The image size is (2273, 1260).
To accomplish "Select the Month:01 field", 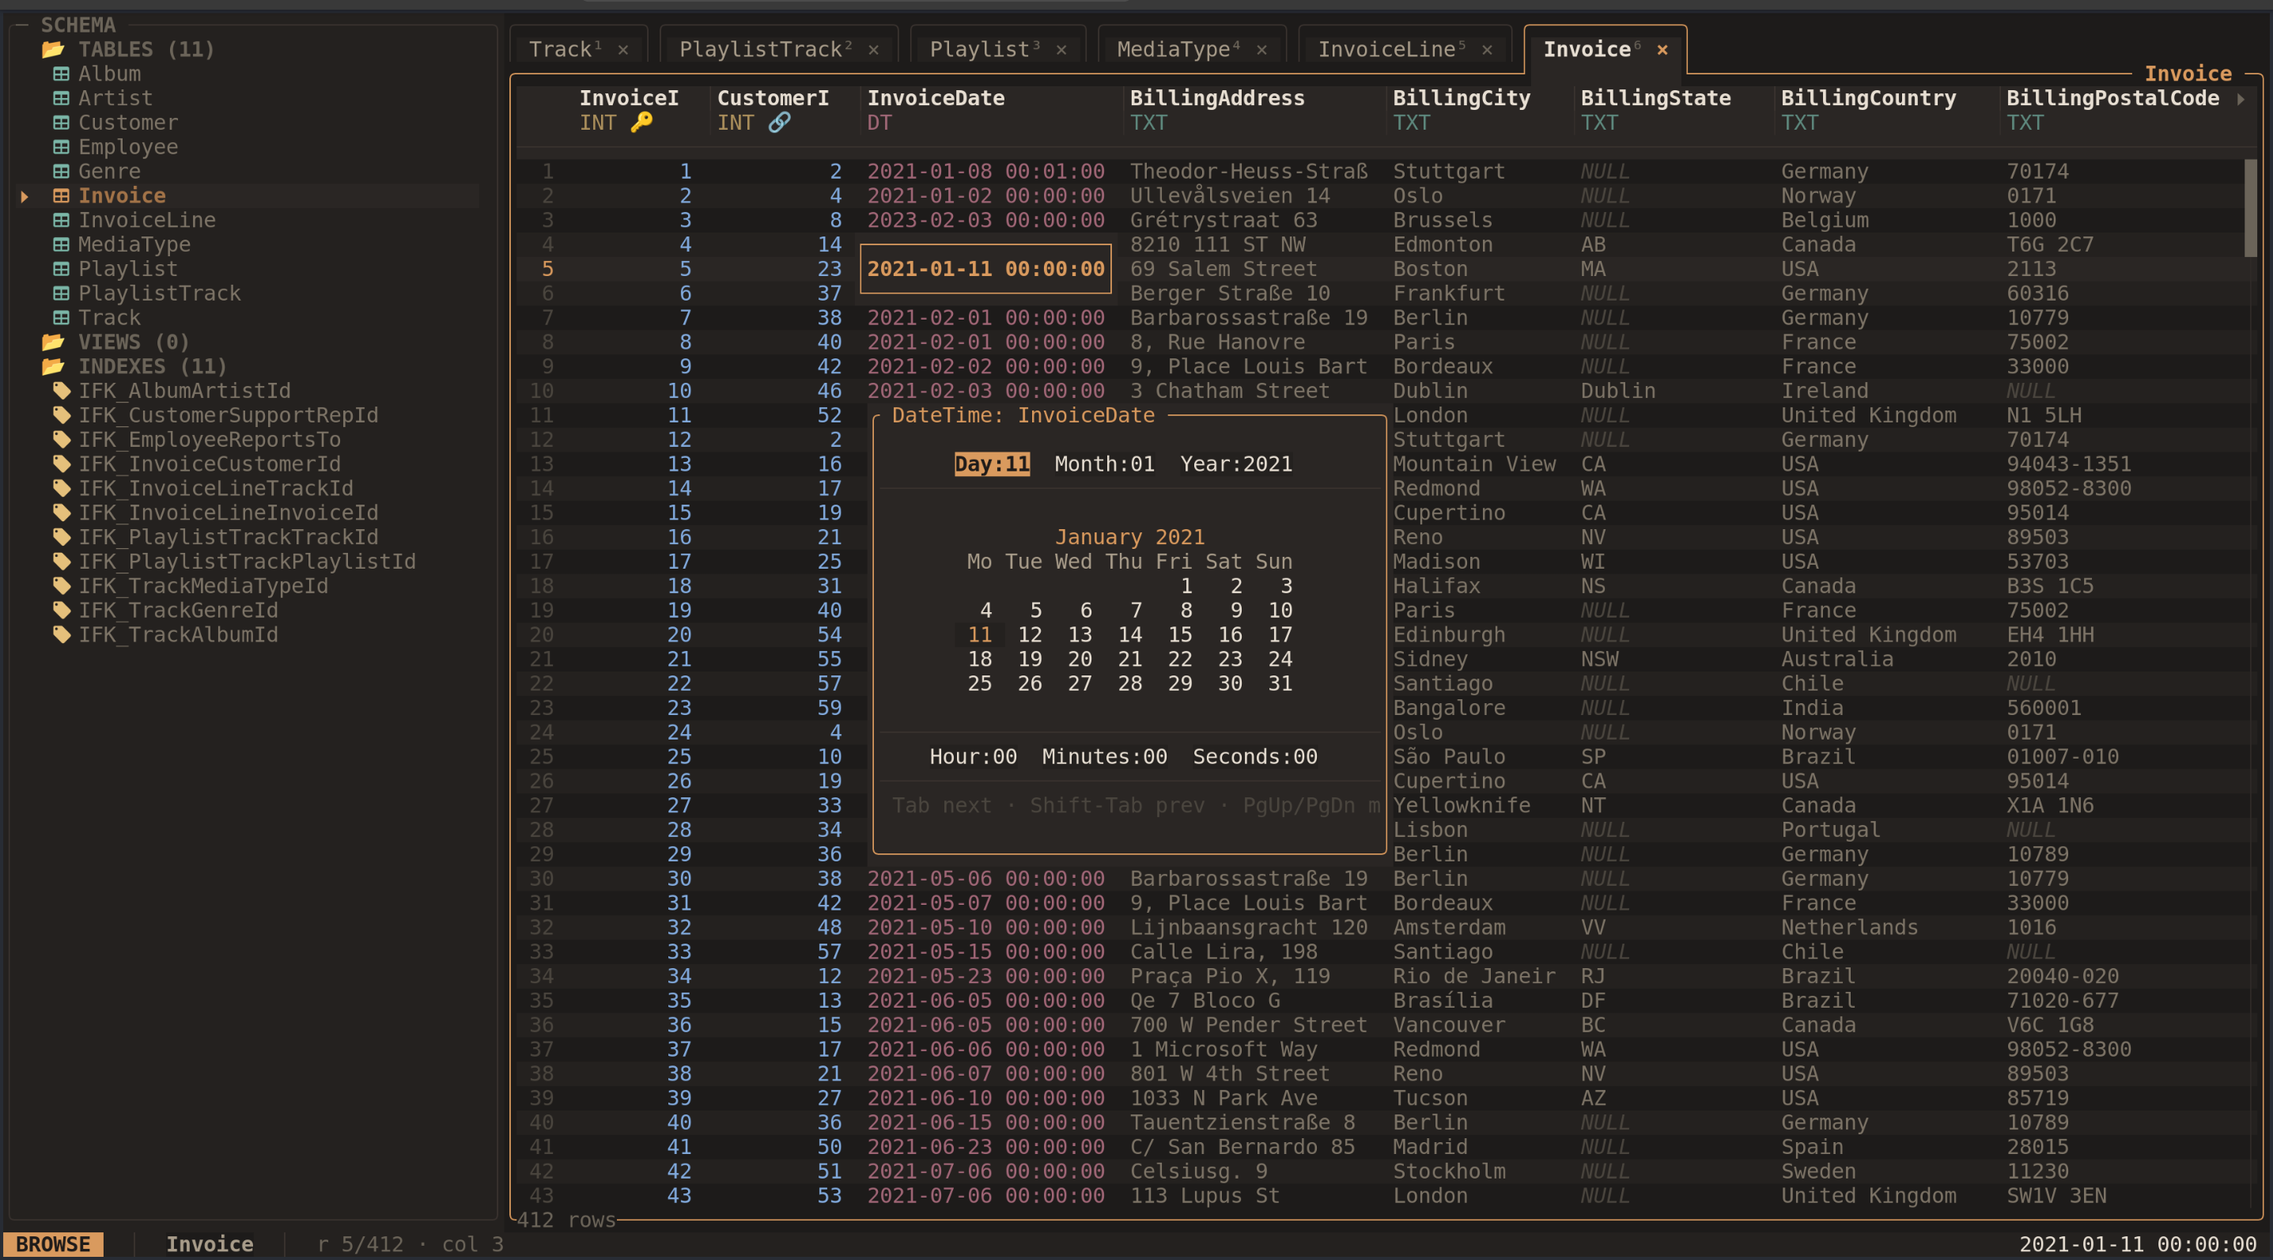I will pyautogui.click(x=1104, y=464).
